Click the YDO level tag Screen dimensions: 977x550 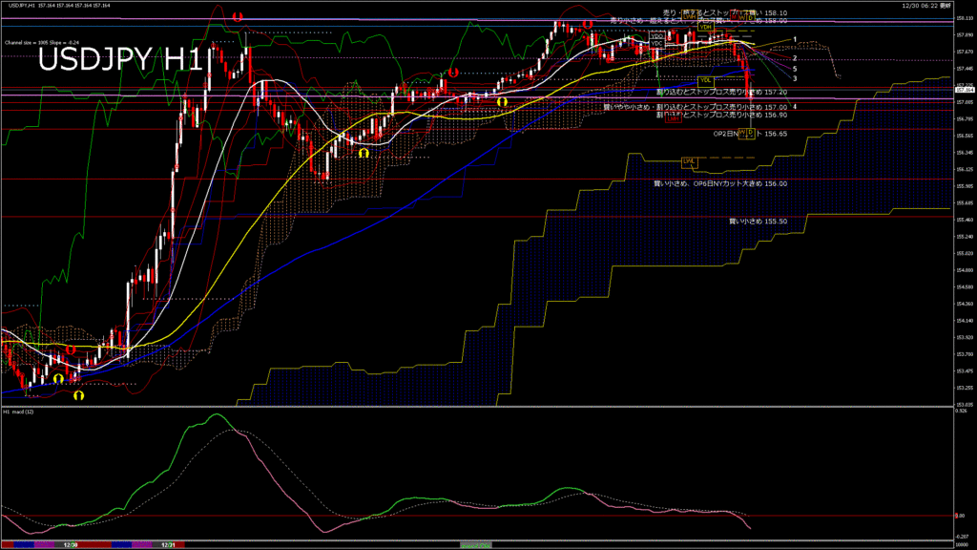tap(656, 36)
